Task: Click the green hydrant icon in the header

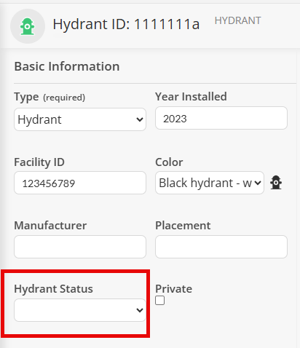Action: point(28,26)
